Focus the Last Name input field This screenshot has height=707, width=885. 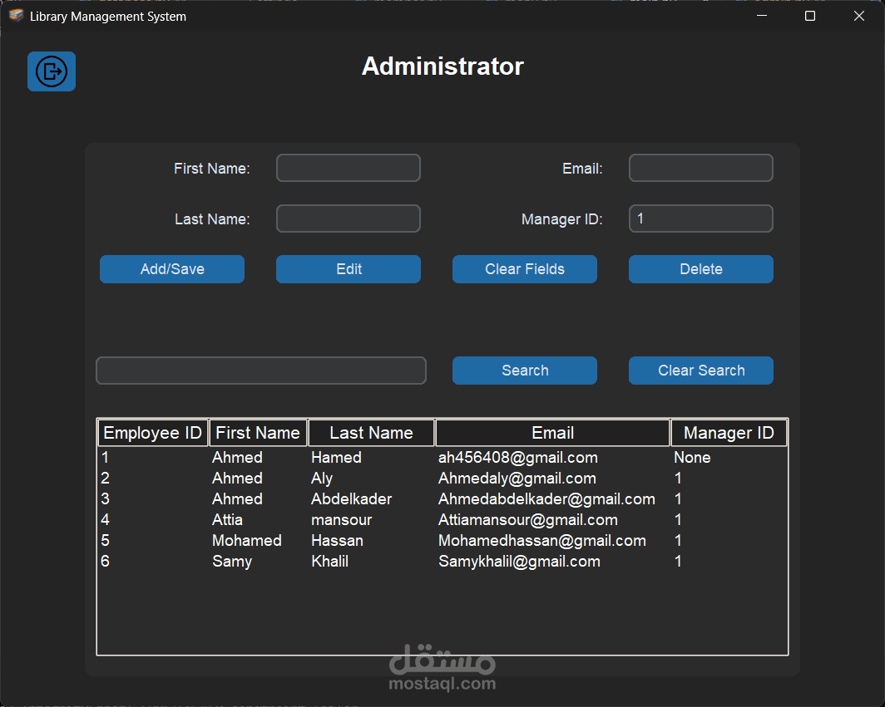(x=349, y=218)
